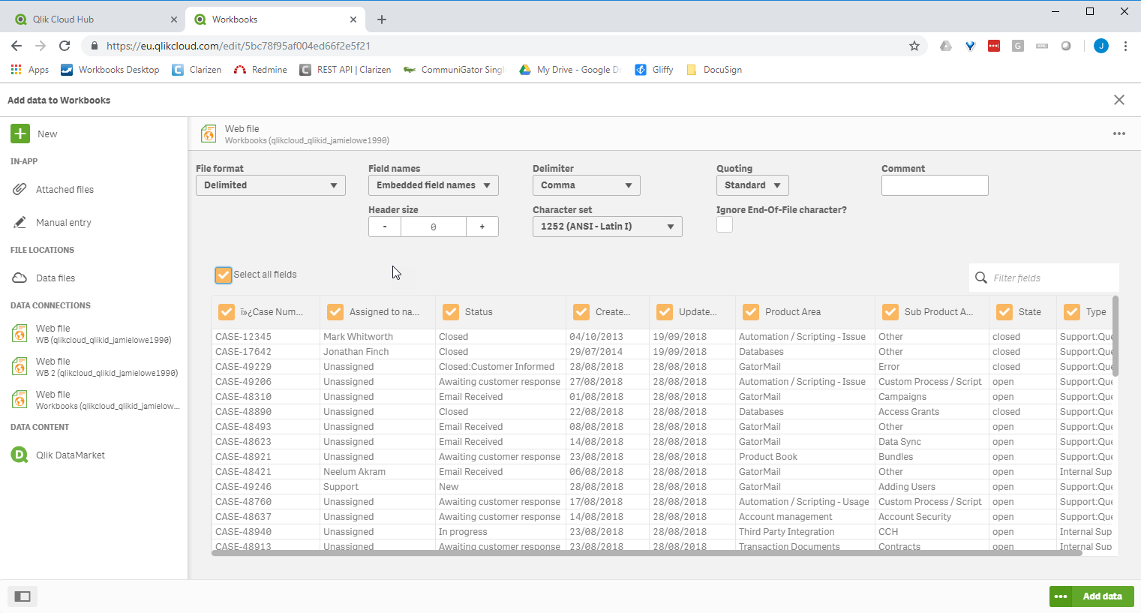
Task: Open the Field names dropdown
Action: pos(434,185)
